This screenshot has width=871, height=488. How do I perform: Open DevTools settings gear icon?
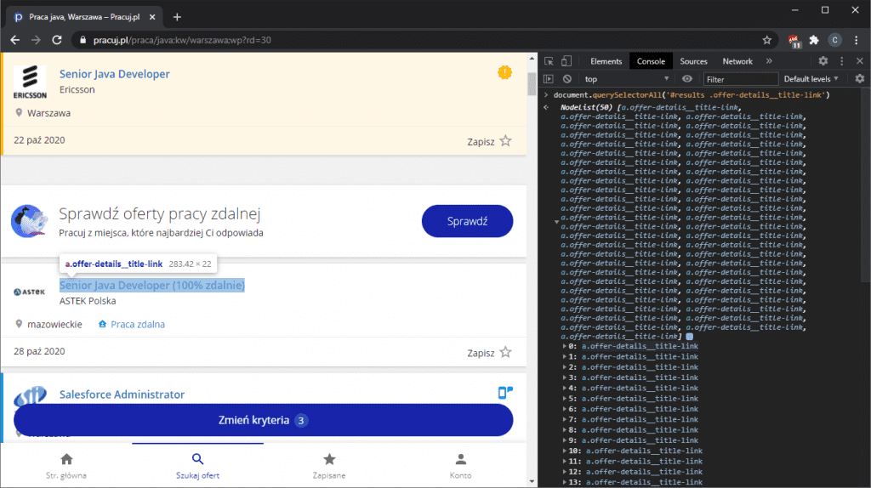[823, 61]
